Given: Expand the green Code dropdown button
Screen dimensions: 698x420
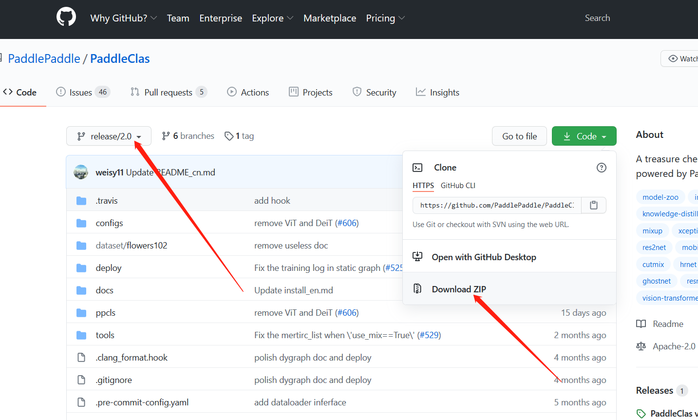Looking at the screenshot, I should pyautogui.click(x=584, y=136).
